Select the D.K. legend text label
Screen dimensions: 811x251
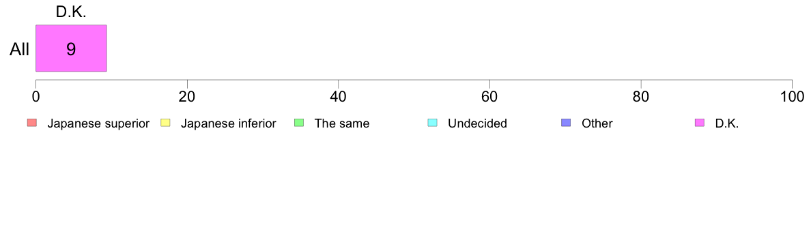(x=727, y=123)
